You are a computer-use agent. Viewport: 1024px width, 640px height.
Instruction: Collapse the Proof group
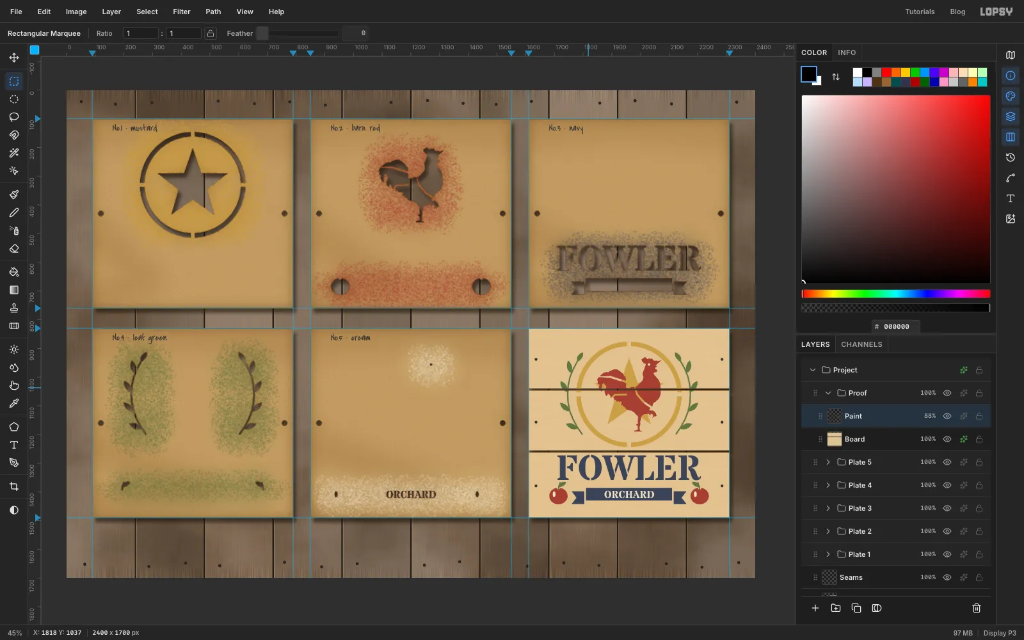click(828, 393)
